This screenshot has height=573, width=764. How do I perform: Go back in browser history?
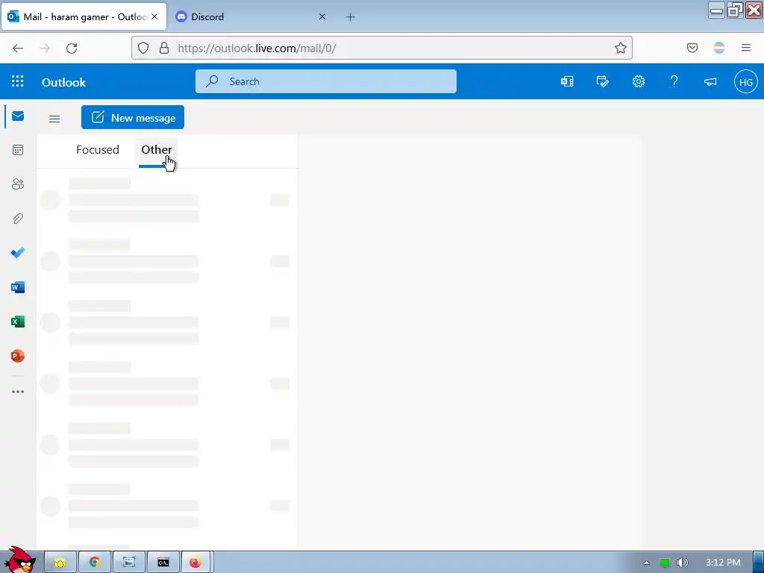coord(18,48)
